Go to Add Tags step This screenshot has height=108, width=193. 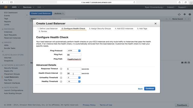(x=142, y=28)
